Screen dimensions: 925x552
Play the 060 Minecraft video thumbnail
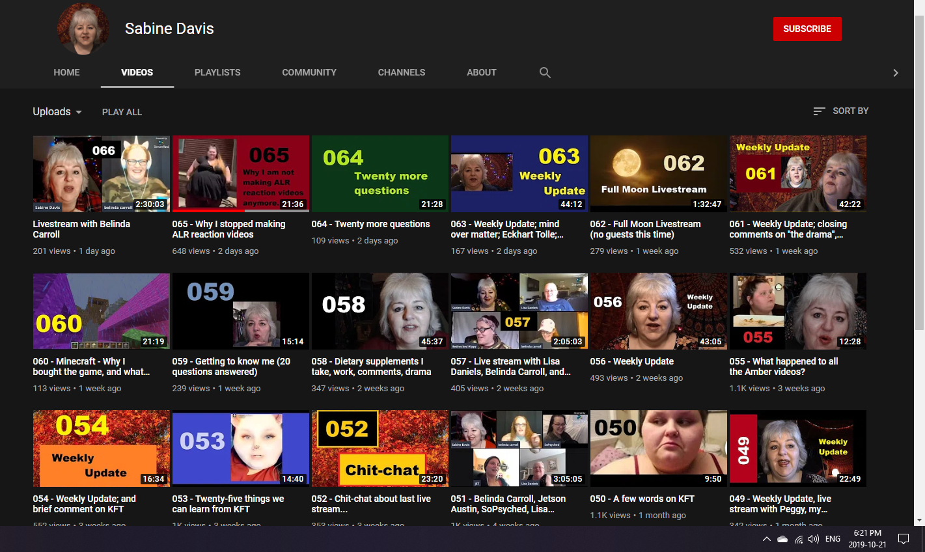[x=101, y=311]
